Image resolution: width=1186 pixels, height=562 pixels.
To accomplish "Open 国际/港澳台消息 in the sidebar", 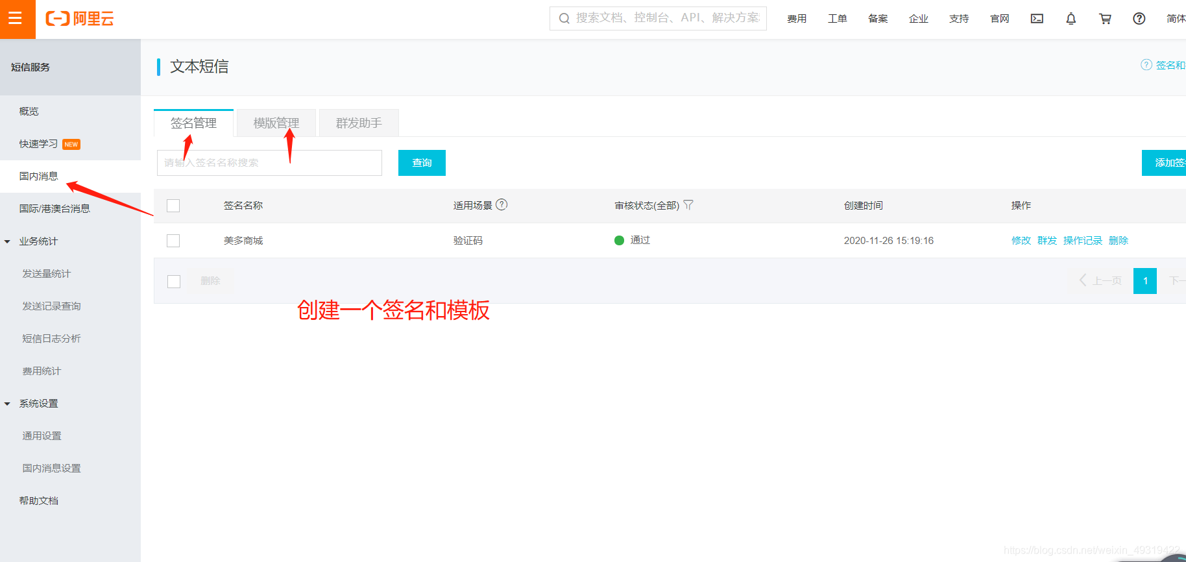I will pyautogui.click(x=54, y=209).
